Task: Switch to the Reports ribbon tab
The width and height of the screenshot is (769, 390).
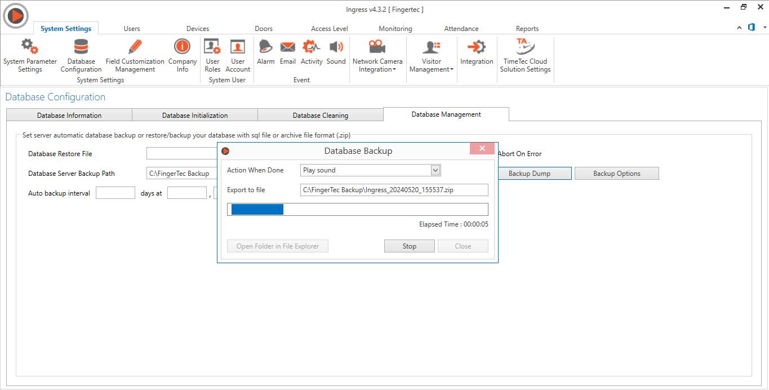Action: click(x=527, y=28)
